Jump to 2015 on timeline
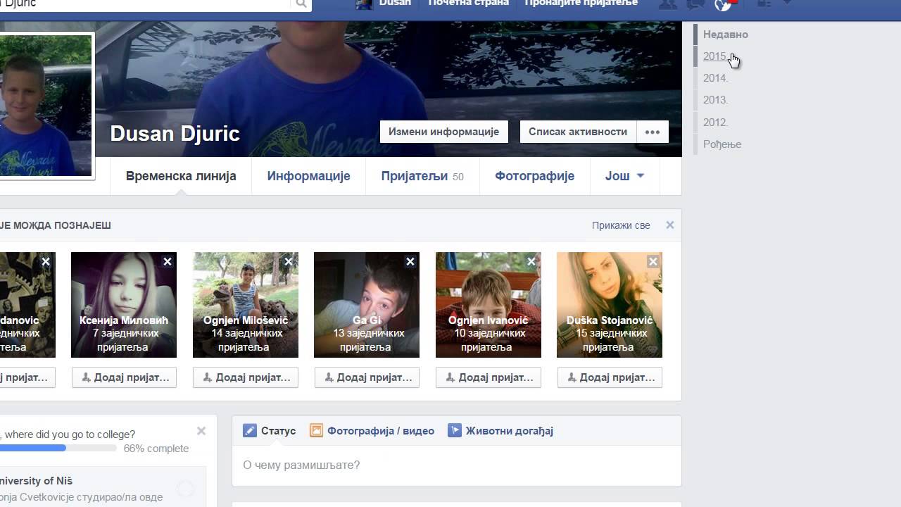Viewport: 901px width, 507px height. (715, 56)
